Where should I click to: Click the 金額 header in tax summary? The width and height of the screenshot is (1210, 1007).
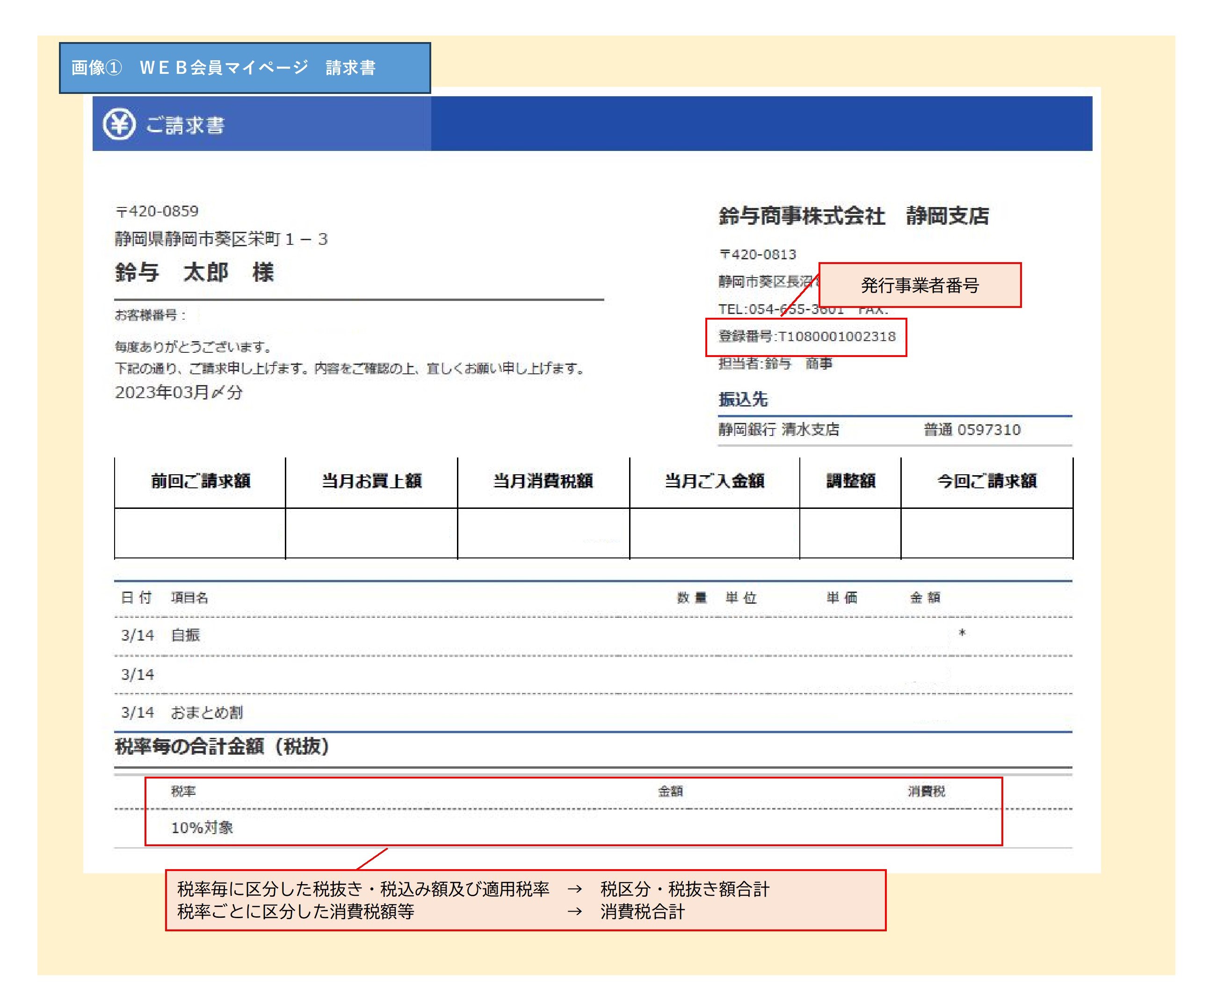tap(670, 792)
